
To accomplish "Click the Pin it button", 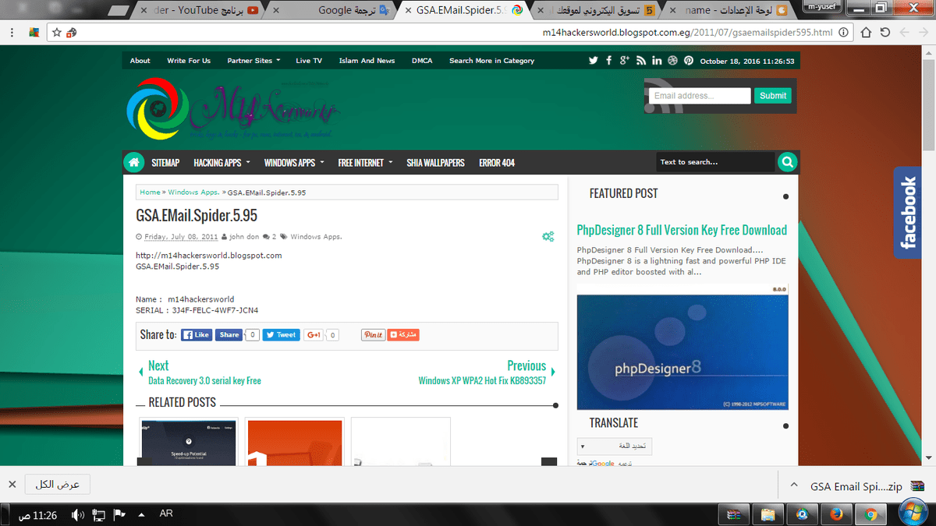I will pos(373,334).
